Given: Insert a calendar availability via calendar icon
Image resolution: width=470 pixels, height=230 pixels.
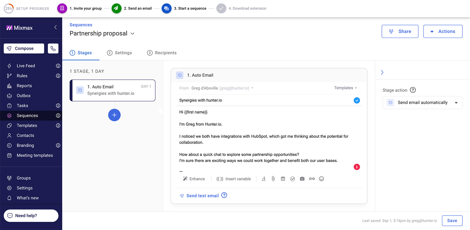Looking at the screenshot, I should [x=283, y=179].
